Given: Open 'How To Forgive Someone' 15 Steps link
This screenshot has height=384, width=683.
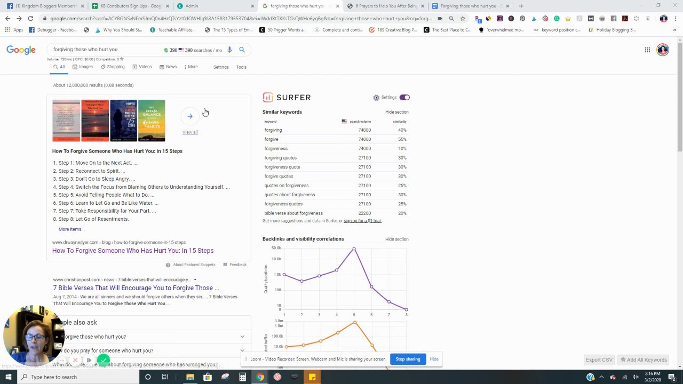Looking at the screenshot, I should point(133,251).
